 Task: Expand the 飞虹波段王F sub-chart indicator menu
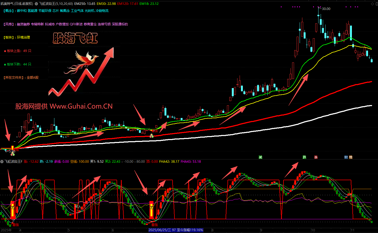(2, 162)
